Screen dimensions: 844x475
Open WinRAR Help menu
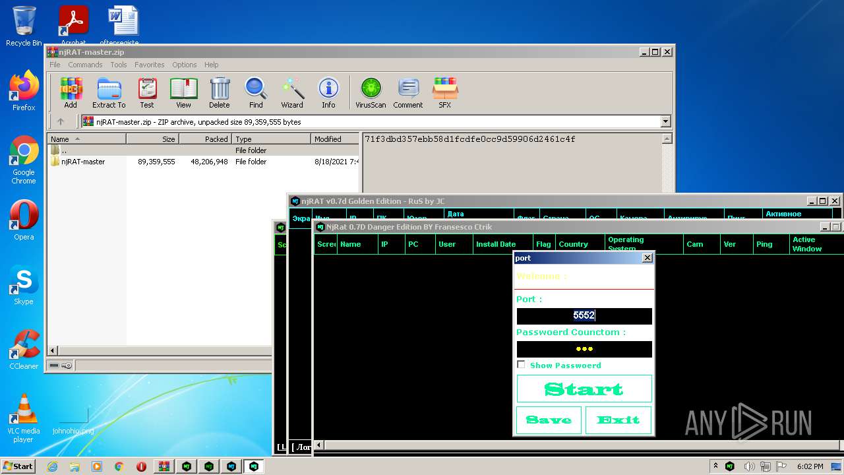click(211, 65)
